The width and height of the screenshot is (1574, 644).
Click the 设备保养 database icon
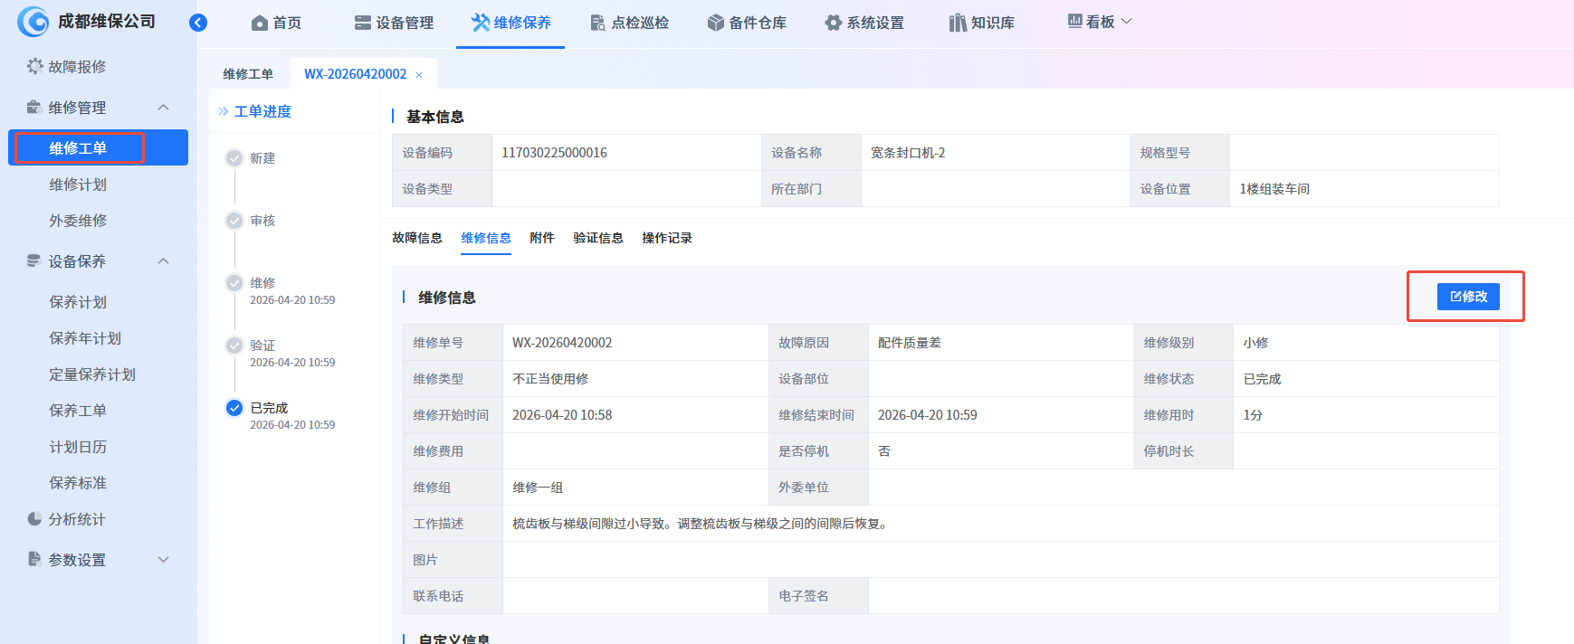pyautogui.click(x=34, y=260)
